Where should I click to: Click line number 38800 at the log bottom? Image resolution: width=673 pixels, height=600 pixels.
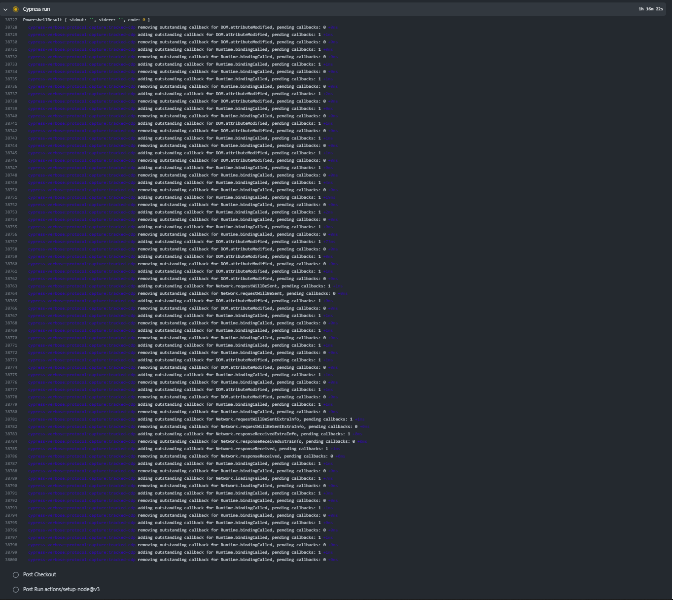pos(11,560)
